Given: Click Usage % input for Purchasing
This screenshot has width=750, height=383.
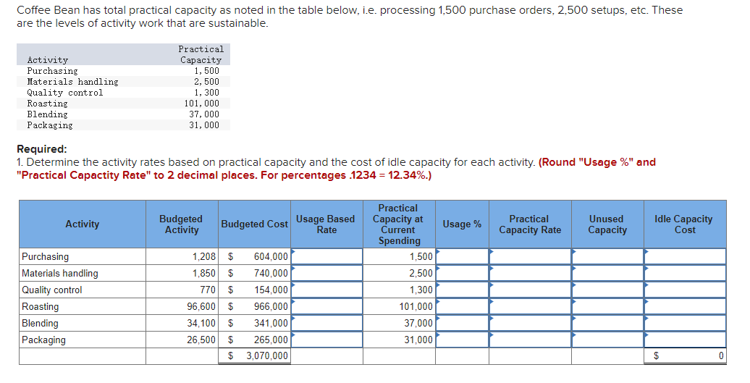Looking at the screenshot, I should [x=462, y=256].
